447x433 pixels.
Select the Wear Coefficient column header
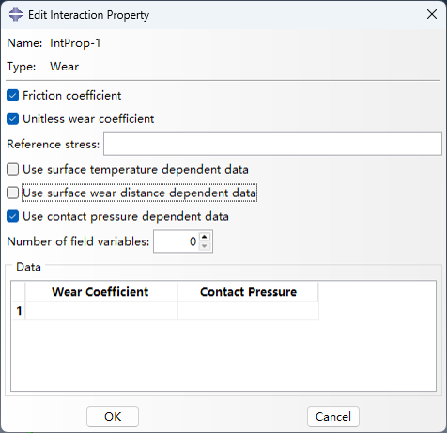click(x=101, y=292)
